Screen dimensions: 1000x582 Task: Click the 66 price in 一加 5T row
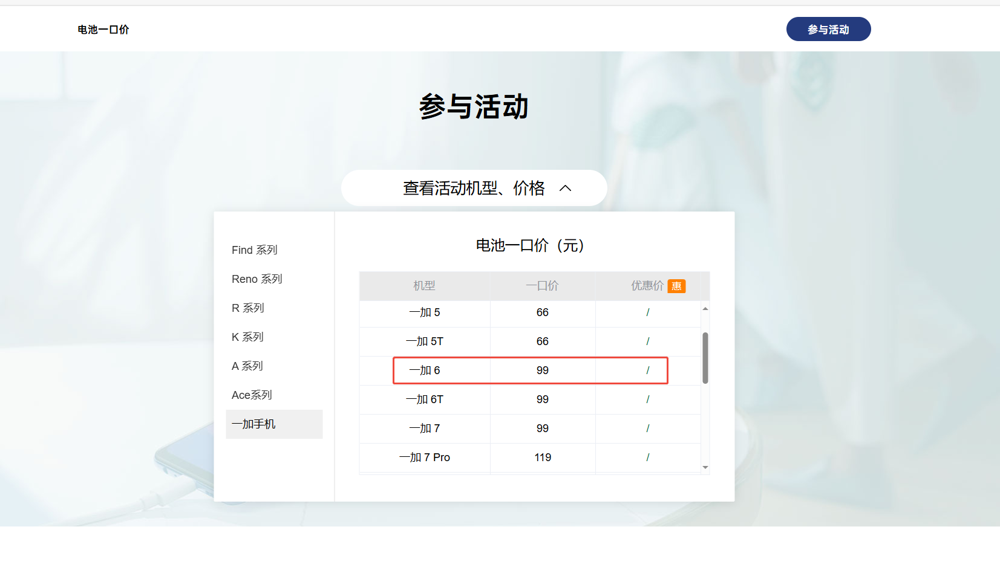tap(543, 341)
